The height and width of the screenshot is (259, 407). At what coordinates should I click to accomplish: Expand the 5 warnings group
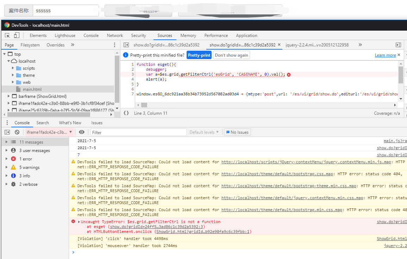coord(6,168)
